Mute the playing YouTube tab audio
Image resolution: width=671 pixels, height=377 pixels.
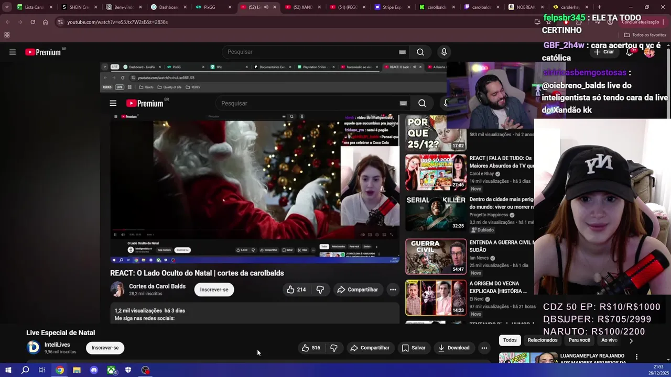(x=266, y=7)
